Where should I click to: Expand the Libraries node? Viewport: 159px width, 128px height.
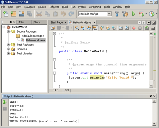(x=8, y=49)
